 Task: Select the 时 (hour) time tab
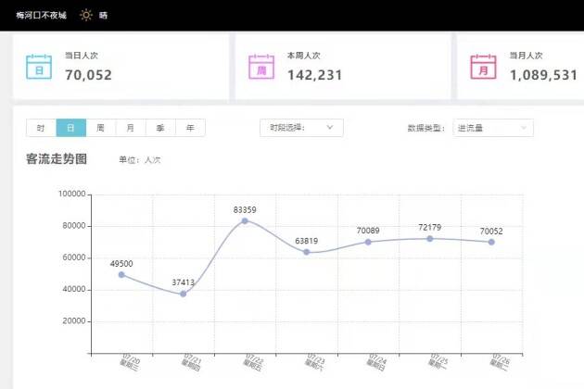tap(41, 128)
